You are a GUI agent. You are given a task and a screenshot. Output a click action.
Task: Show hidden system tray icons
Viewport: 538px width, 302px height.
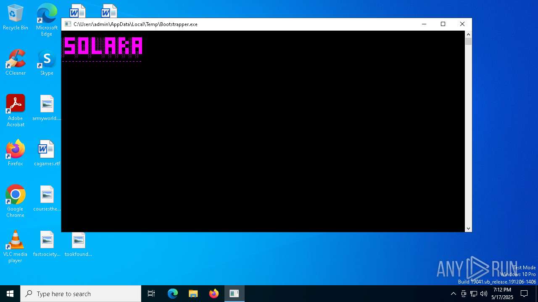pyautogui.click(x=453, y=294)
